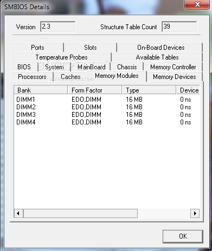Close the SMBIOS Details window
The width and height of the screenshot is (212, 251).
pyautogui.click(x=197, y=4)
